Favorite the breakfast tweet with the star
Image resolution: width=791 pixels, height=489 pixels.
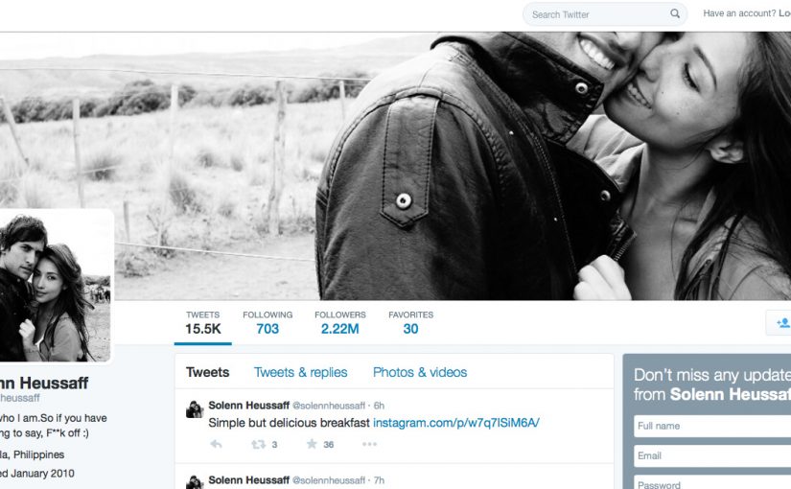312,444
